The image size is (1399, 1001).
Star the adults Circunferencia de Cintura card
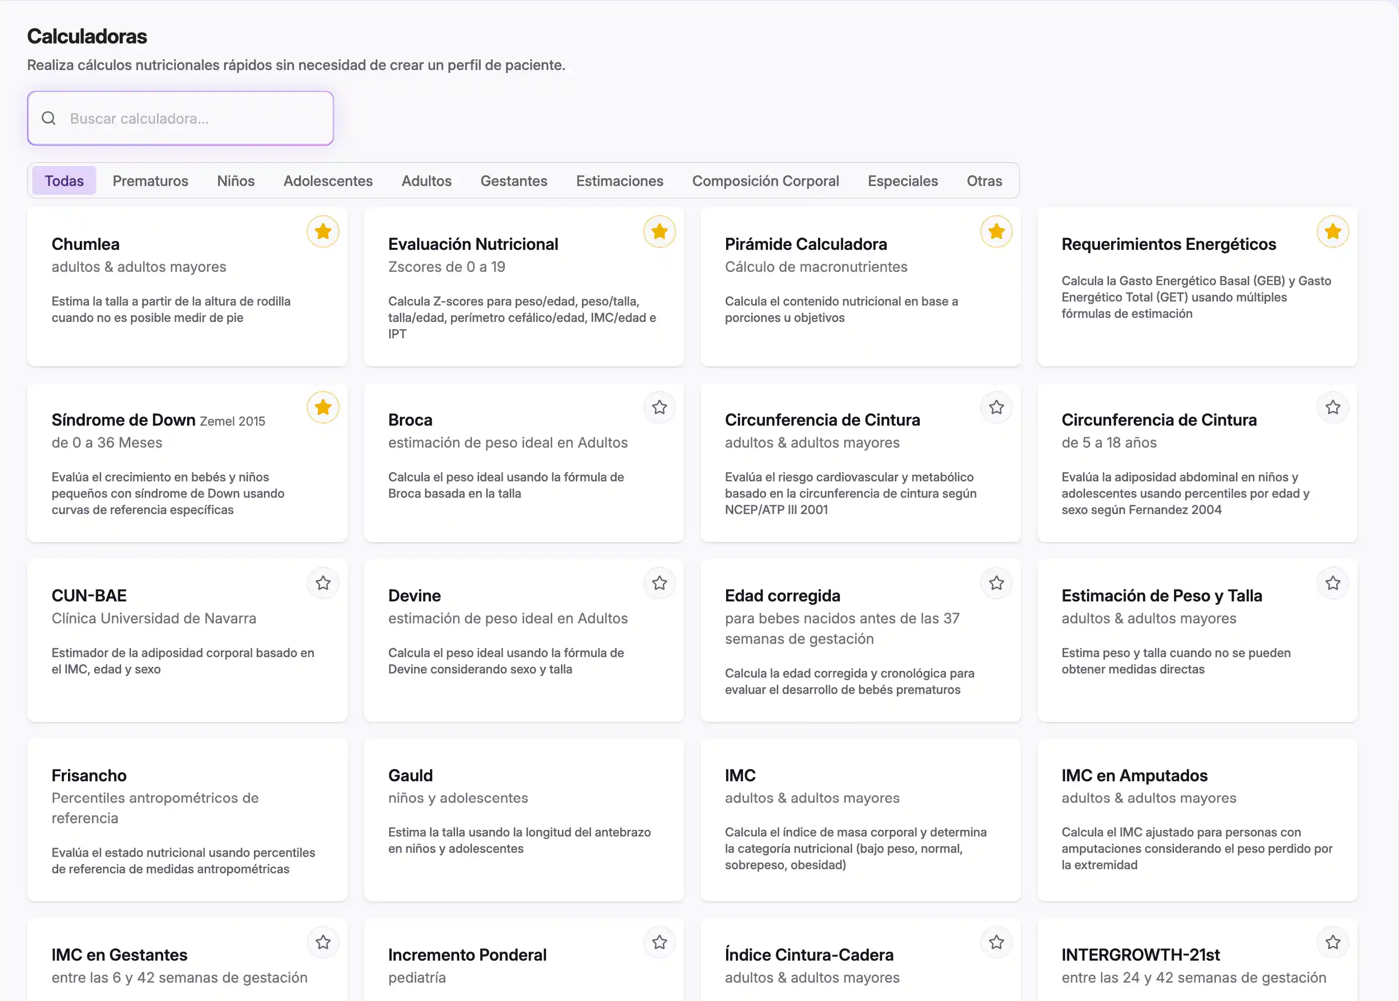[996, 407]
